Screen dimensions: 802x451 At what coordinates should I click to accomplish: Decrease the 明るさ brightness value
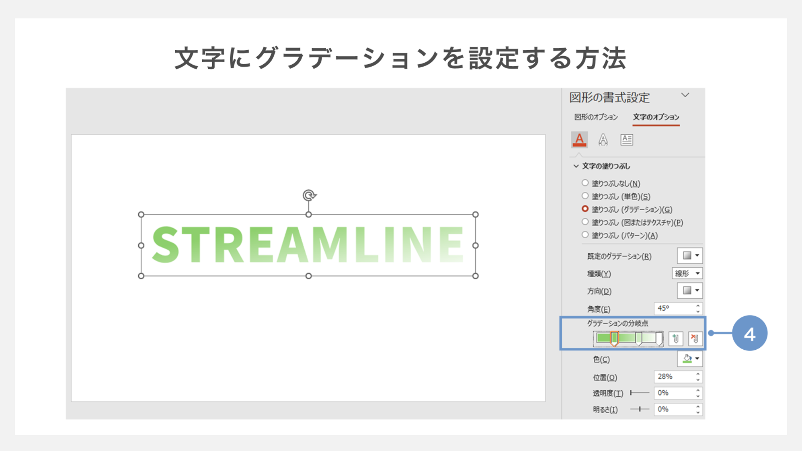point(698,412)
